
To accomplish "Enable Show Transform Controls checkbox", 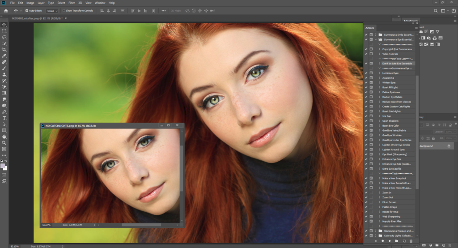I will pos(64,10).
